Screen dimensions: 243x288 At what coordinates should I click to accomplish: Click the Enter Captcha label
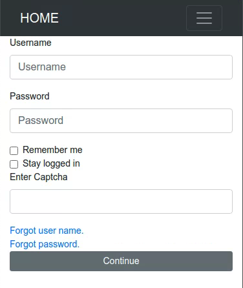point(39,177)
